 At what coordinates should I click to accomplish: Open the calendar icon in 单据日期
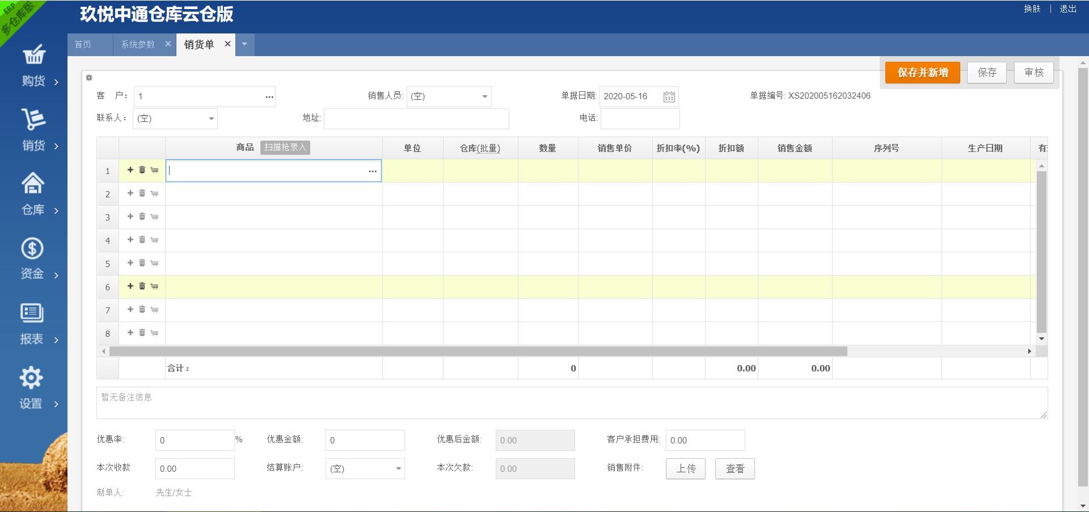[669, 96]
